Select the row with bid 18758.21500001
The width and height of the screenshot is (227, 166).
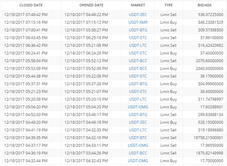point(113,138)
